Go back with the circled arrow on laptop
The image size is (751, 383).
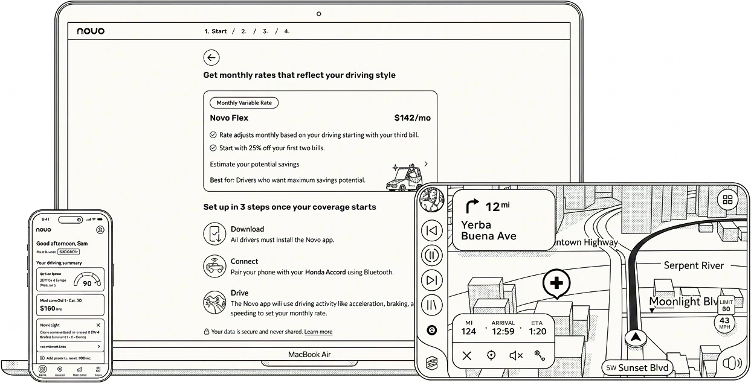[x=211, y=58]
